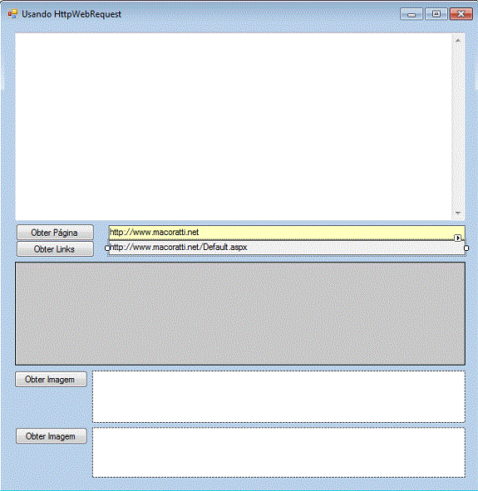Screen dimensions: 478x491
Task: Close the Usando HttpWebRequest window
Action: coord(461,14)
